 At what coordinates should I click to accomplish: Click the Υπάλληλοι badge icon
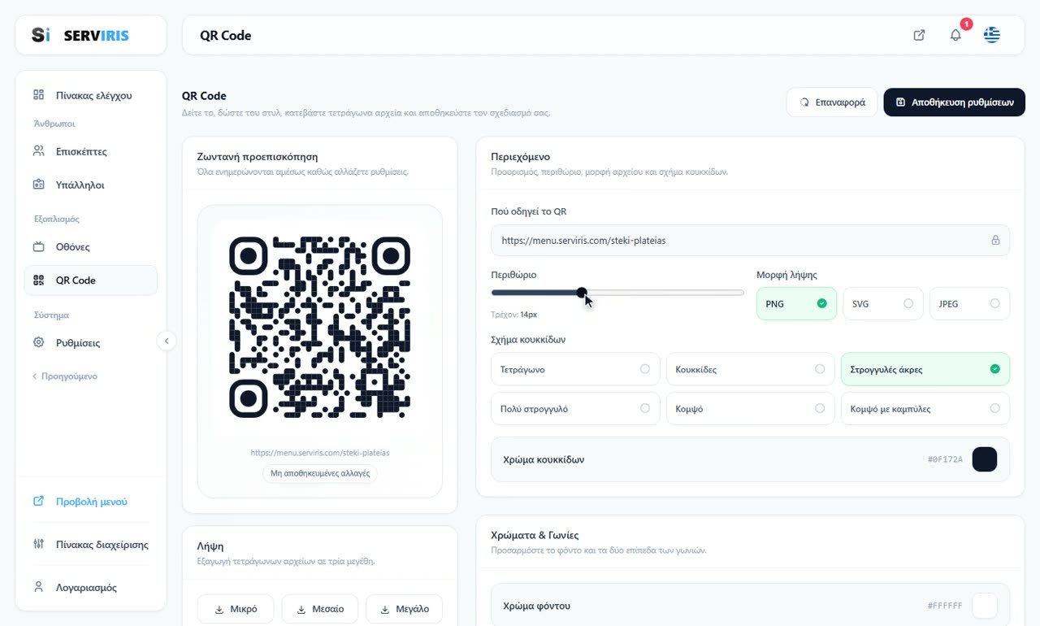38,185
